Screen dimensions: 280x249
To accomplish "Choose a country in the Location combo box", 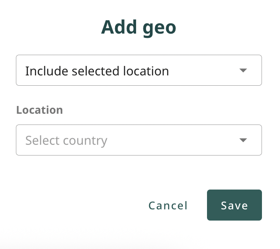I will (x=139, y=140).
